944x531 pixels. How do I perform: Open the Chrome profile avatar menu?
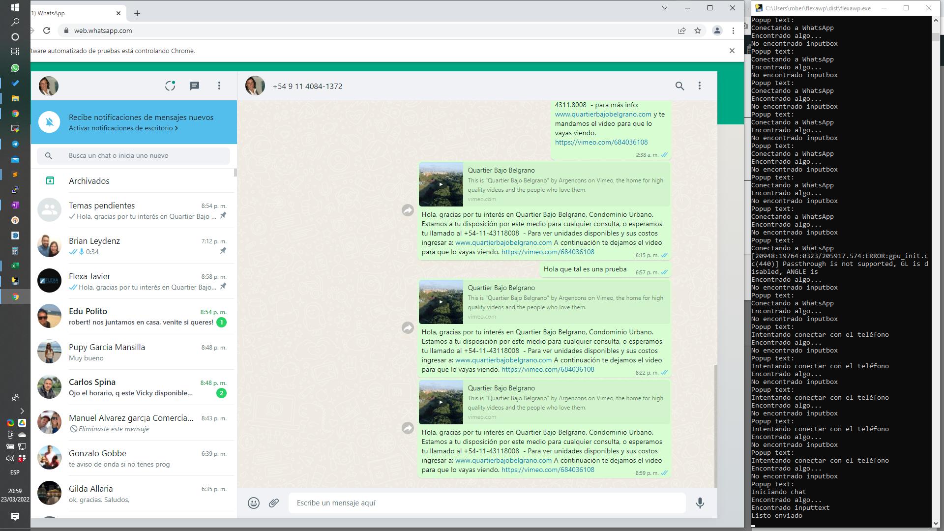pyautogui.click(x=717, y=30)
